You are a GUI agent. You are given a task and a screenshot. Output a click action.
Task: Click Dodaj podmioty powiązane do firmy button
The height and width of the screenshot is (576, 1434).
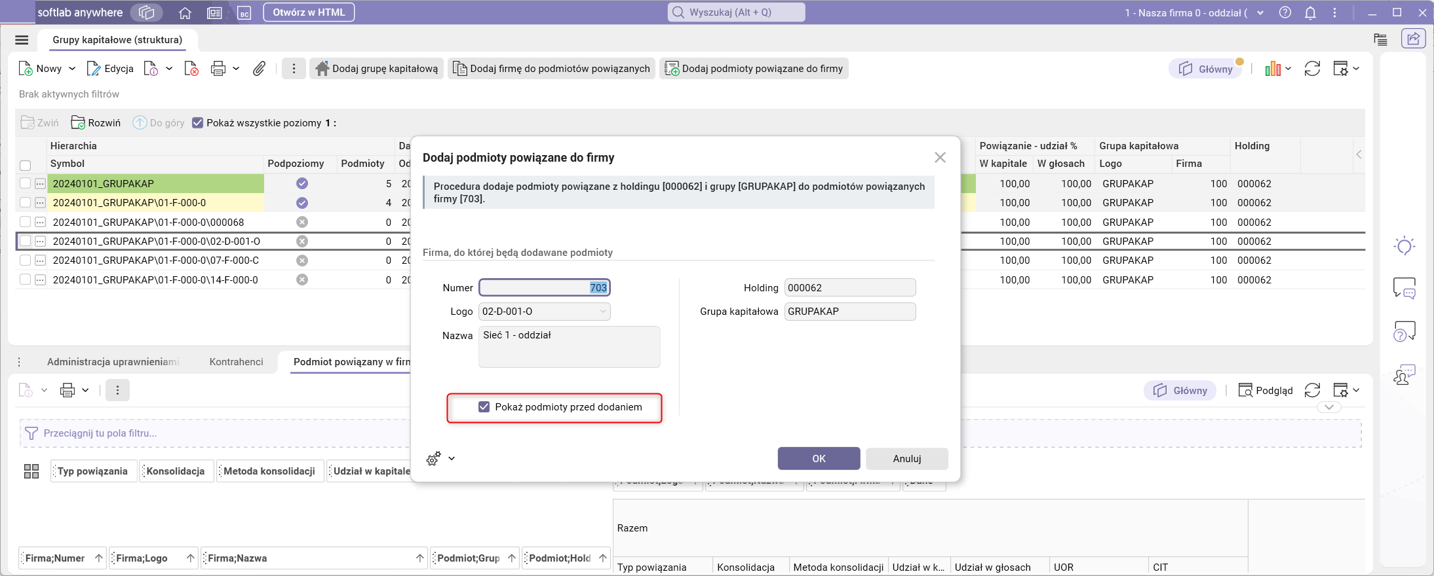pos(754,69)
